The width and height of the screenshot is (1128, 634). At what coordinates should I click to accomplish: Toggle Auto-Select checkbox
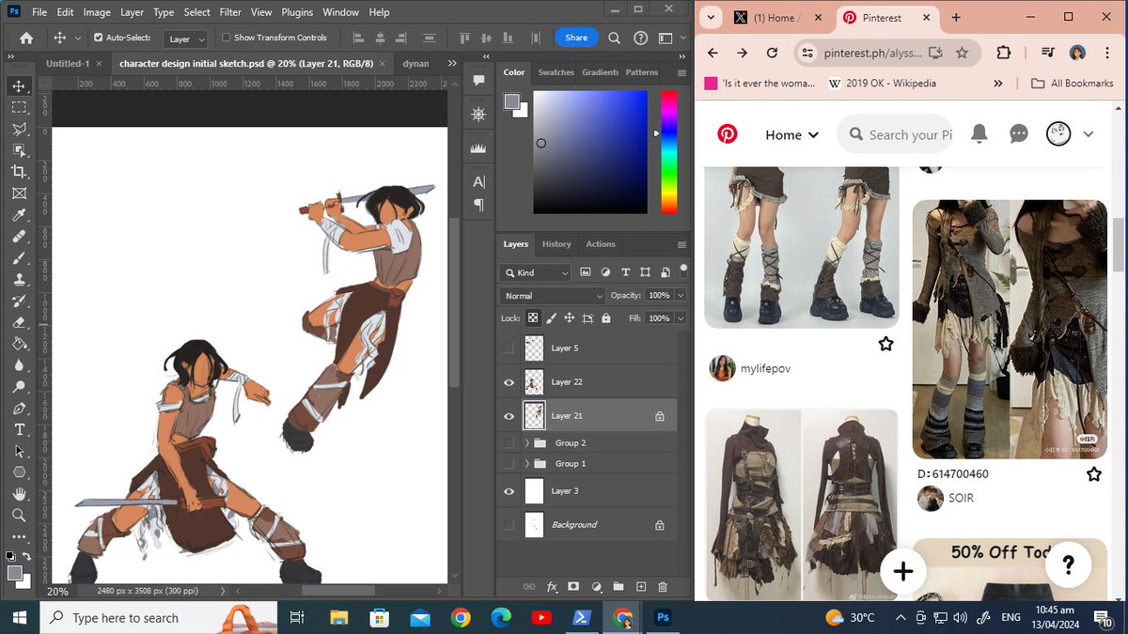[99, 38]
